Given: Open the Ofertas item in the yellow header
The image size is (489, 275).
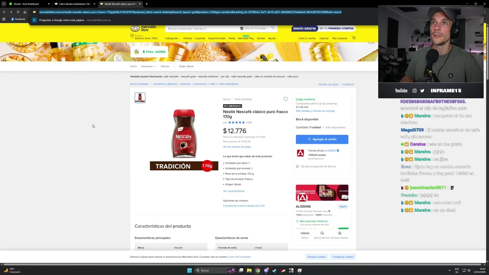Looking at the screenshot, I should (188, 38).
